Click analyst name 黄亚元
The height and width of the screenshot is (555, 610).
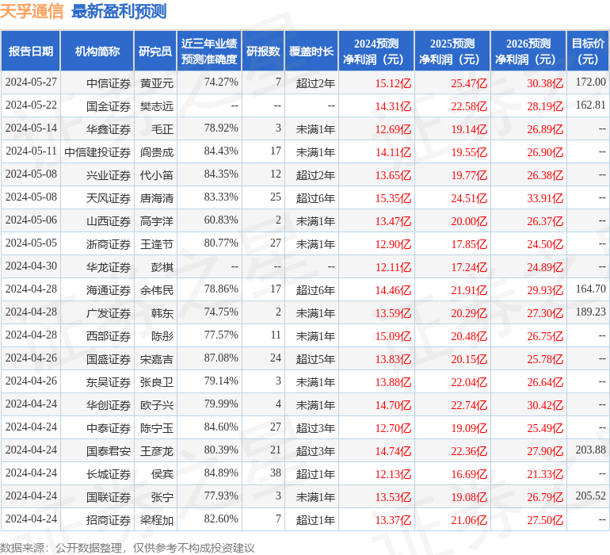click(157, 83)
